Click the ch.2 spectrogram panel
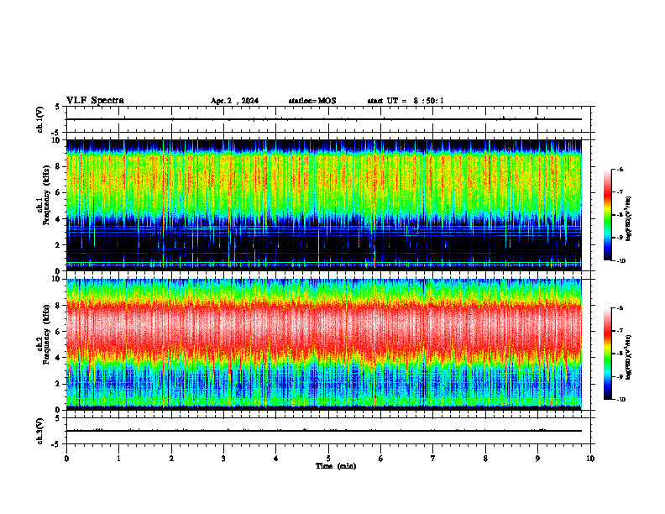665x514 pixels. pyautogui.click(x=323, y=344)
